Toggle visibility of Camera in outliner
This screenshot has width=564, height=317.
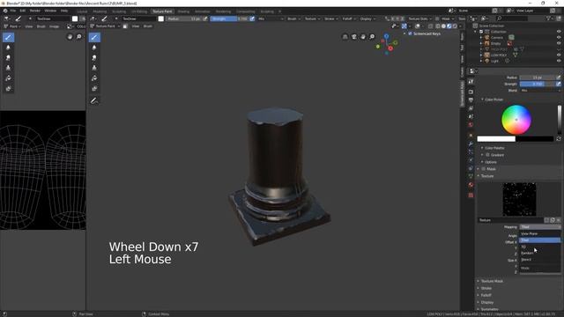click(x=559, y=37)
